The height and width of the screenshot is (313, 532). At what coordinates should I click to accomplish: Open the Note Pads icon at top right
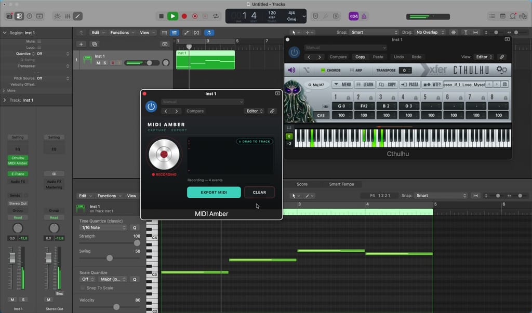(x=502, y=16)
